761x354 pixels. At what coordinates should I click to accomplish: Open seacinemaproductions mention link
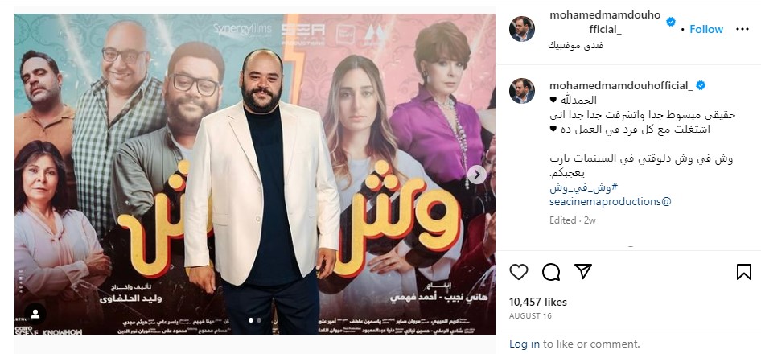click(610, 201)
